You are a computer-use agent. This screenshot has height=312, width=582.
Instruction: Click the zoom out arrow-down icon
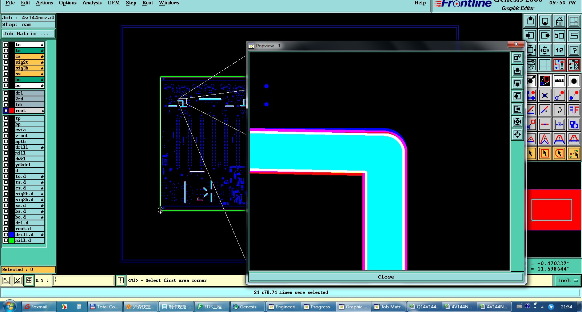545,21
